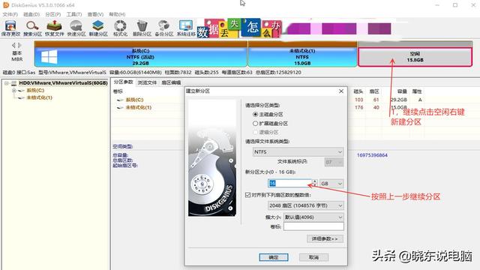Select the 空闲 15.8GB free space bar
The image size is (480, 270).
click(x=415, y=57)
